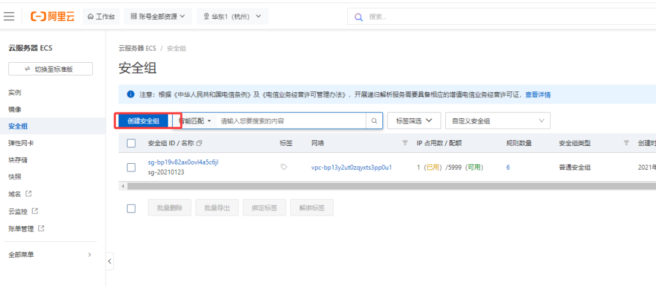Click the 查看详情 link in the notice
This screenshot has height=286, width=656.
pos(538,95)
